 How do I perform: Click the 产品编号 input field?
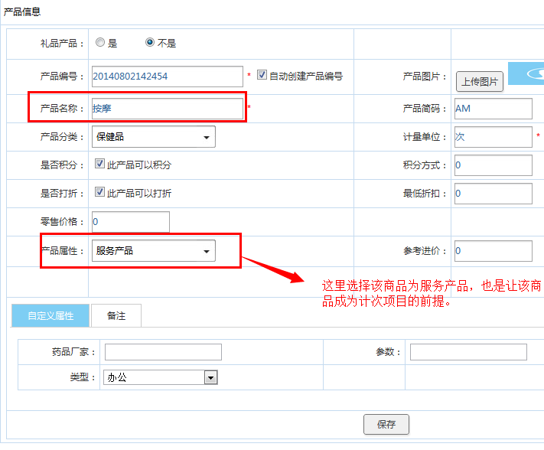point(167,77)
